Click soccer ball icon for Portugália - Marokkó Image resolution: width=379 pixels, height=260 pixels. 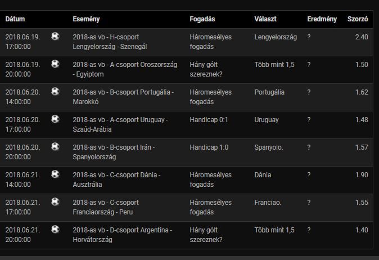pos(55,91)
